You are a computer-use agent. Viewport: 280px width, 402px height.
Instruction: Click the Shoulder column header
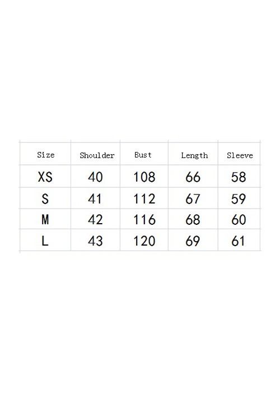tap(97, 155)
